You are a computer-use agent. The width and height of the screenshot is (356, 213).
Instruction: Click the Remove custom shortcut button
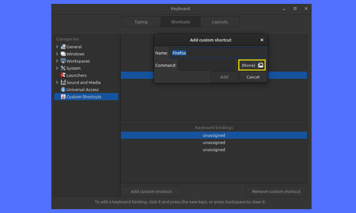pos(276,191)
